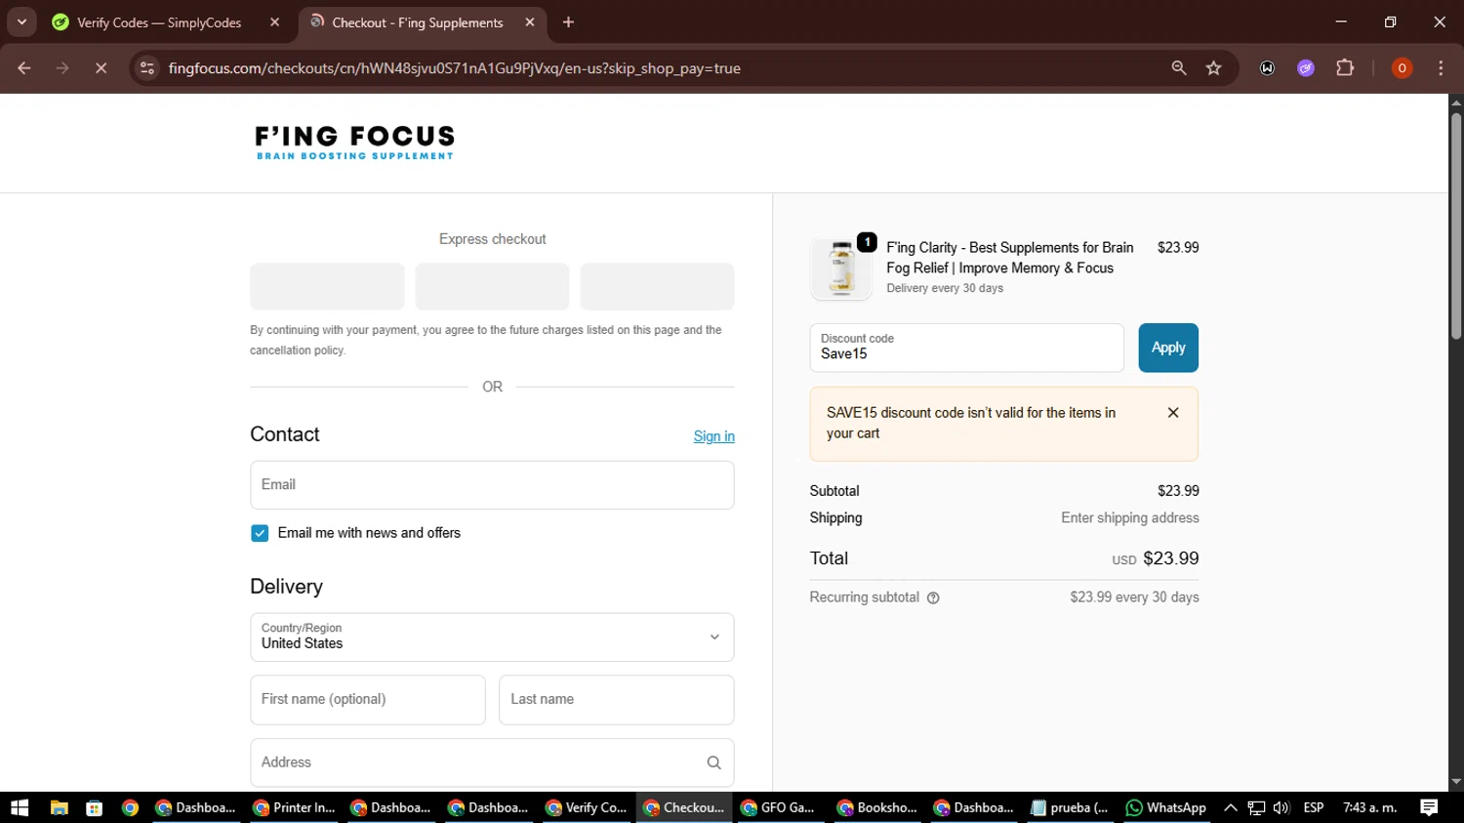Open the orange profile avatar
This screenshot has width=1464, height=823.
tap(1402, 68)
